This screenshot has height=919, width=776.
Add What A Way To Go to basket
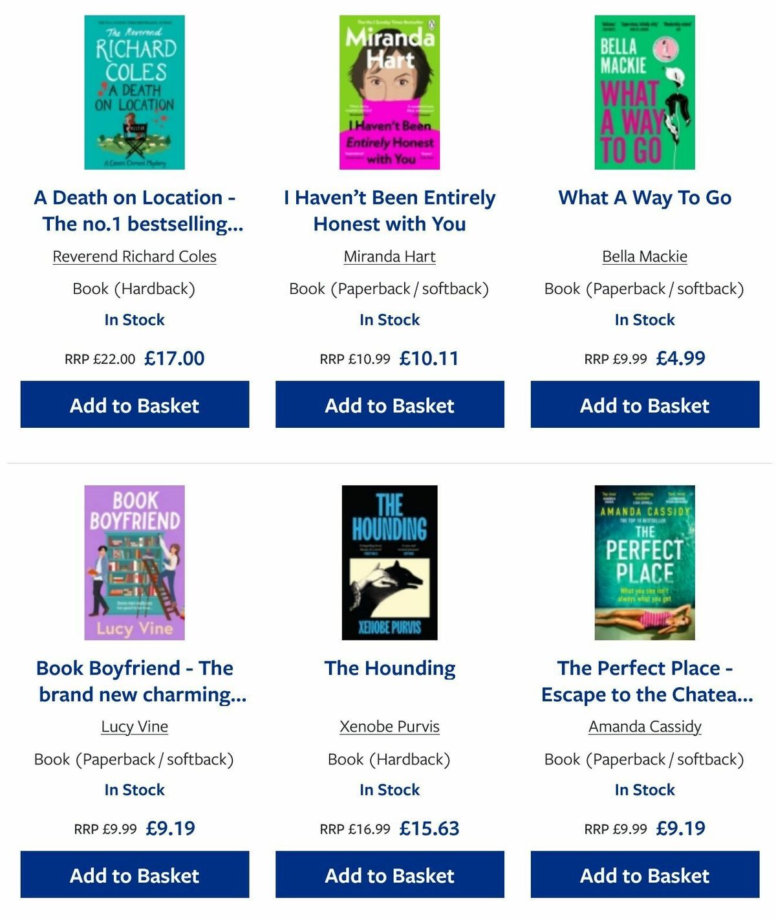(644, 404)
